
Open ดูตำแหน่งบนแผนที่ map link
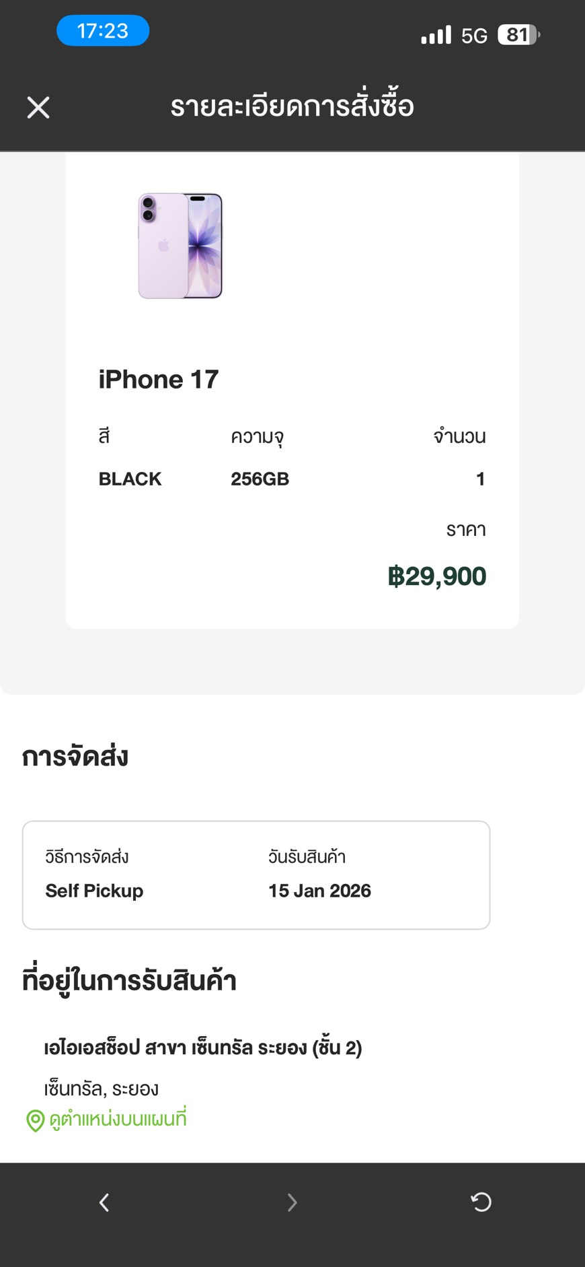[118, 1120]
